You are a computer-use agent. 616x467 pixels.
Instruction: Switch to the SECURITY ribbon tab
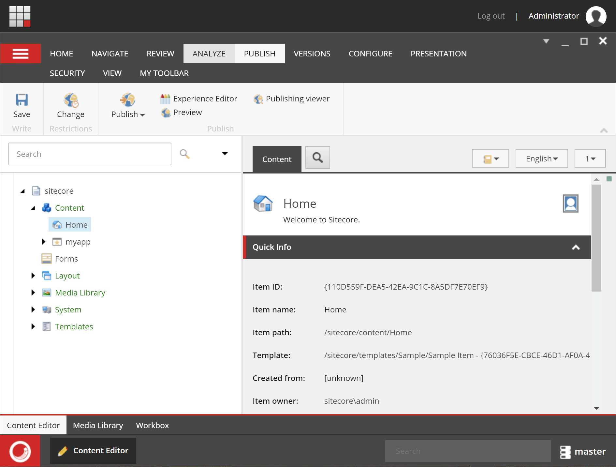67,73
